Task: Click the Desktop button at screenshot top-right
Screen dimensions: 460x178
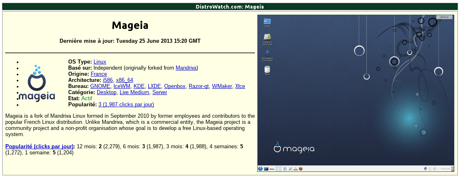Action: 444,17
